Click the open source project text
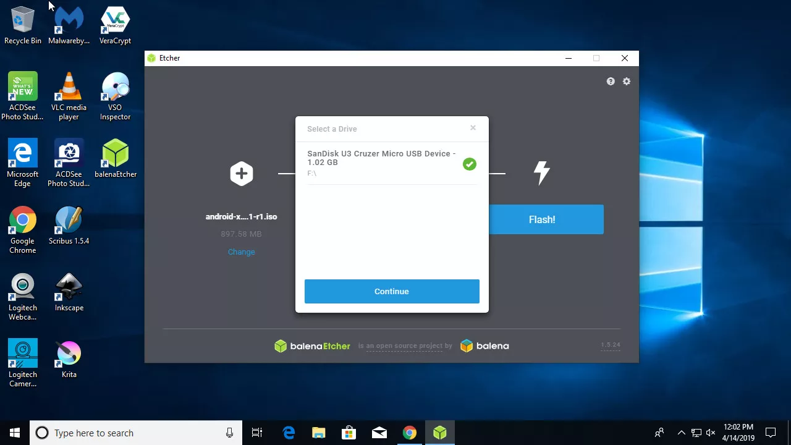This screenshot has height=445, width=791. 405,346
